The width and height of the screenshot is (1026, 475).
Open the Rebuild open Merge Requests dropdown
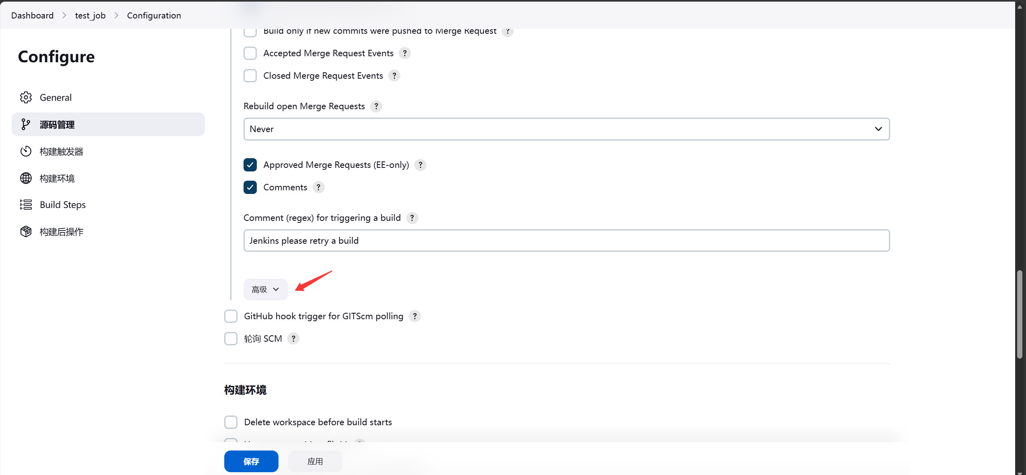(x=567, y=129)
